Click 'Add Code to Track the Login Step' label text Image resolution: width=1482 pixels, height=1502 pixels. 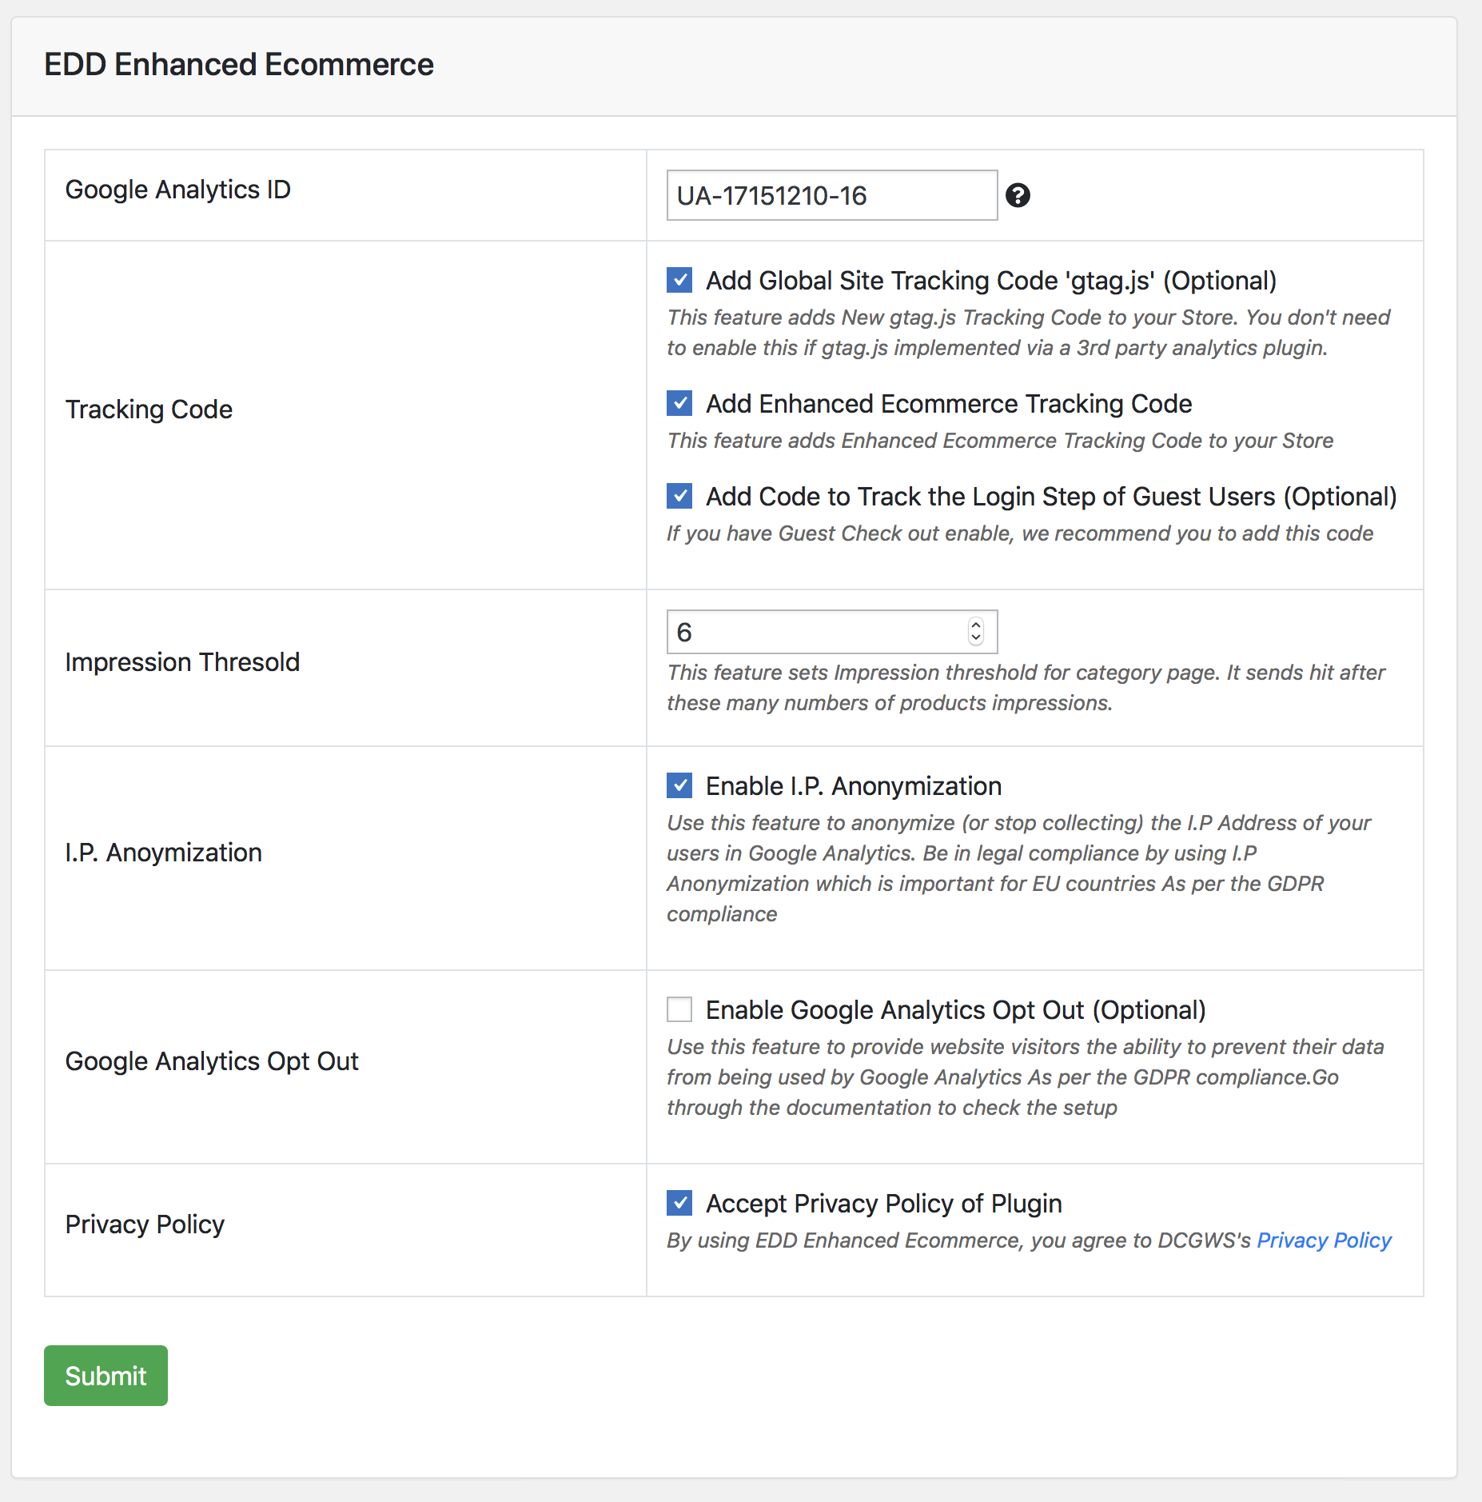click(1051, 497)
